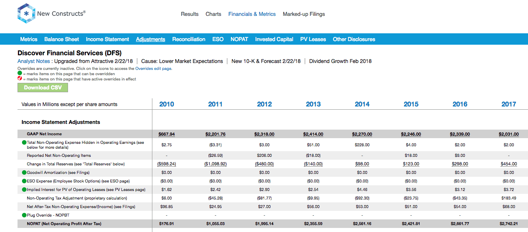Switch to the Income Statement tab
This screenshot has height=232, width=528.
click(x=108, y=39)
